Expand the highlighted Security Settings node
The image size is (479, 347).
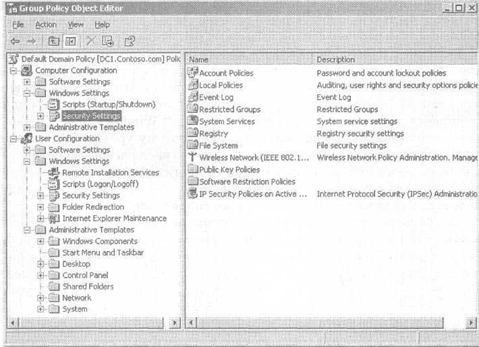coord(40,116)
